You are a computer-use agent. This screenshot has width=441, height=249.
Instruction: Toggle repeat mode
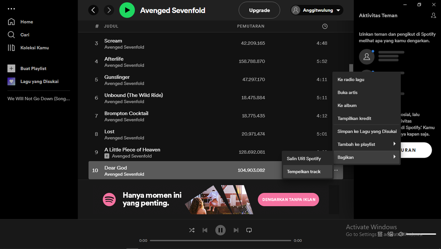point(249,230)
